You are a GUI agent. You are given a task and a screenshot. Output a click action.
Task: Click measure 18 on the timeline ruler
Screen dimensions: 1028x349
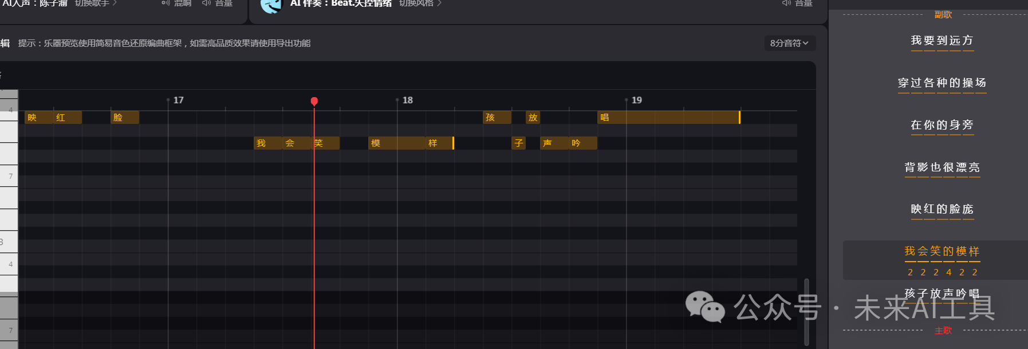point(407,101)
